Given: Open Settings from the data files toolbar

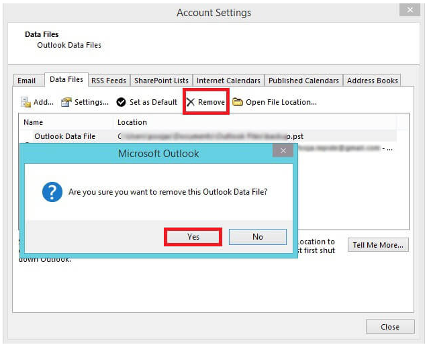Looking at the screenshot, I should click(85, 102).
